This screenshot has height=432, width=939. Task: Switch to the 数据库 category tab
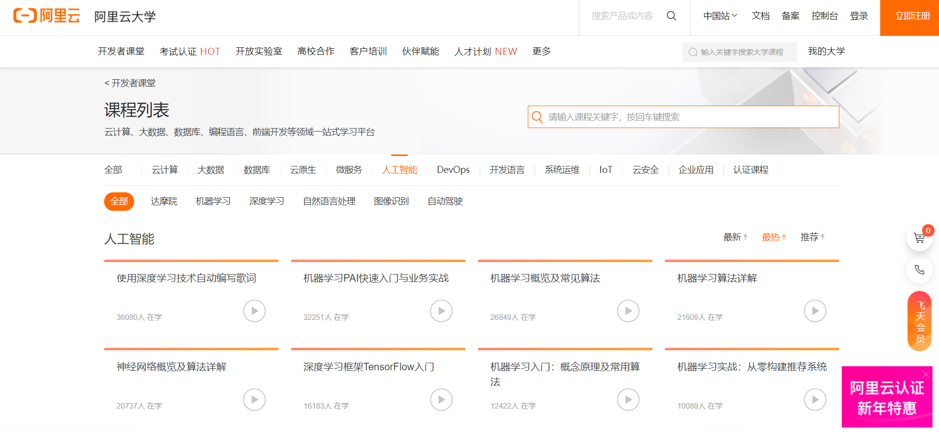pos(257,170)
